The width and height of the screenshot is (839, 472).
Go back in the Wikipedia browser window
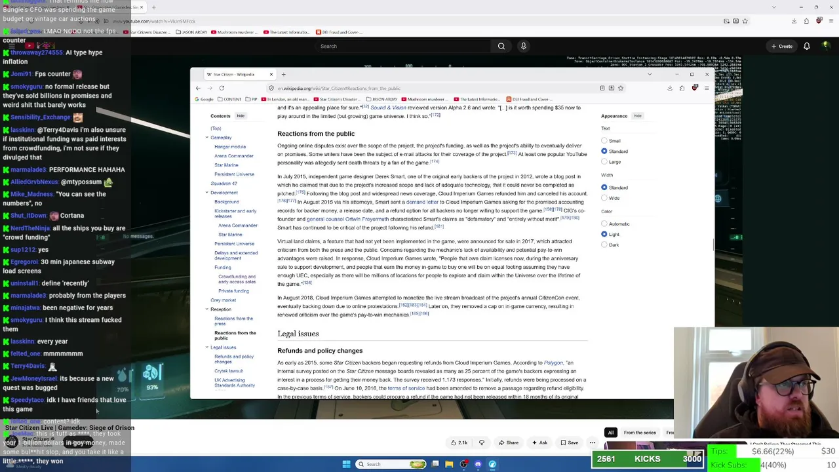tap(198, 88)
